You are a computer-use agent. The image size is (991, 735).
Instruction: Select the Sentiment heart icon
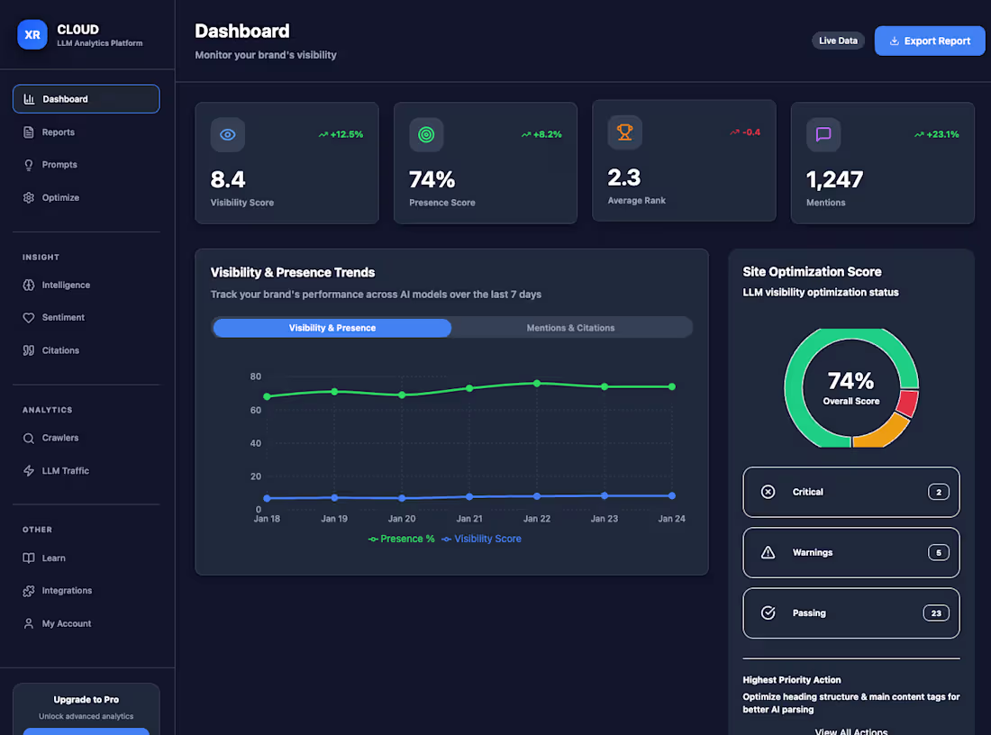click(30, 317)
